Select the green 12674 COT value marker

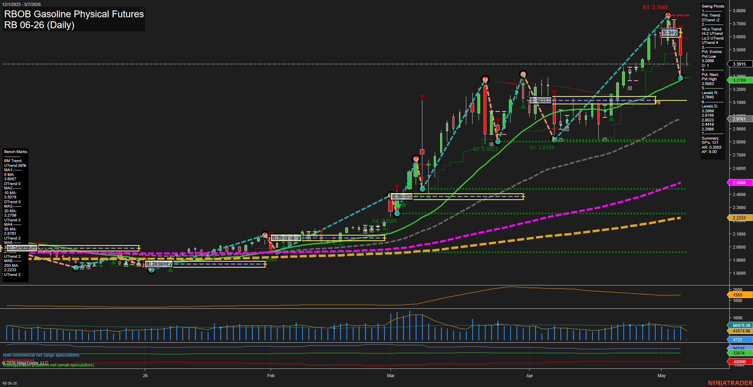739,353
